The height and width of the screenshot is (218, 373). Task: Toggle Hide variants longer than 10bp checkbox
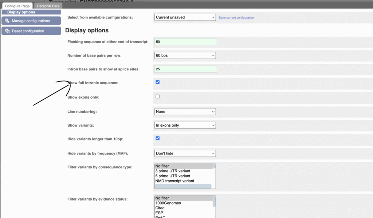157,139
